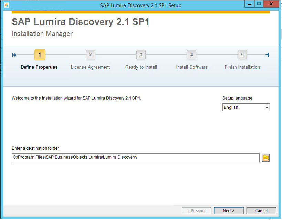282x220 pixels.
Task: Click into the destination folder path field
Action: click(x=136, y=158)
